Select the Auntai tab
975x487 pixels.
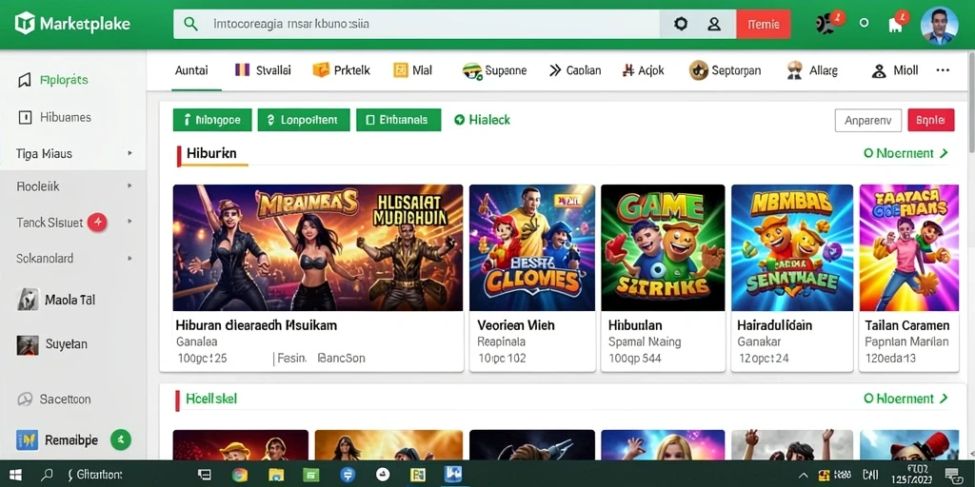point(191,70)
